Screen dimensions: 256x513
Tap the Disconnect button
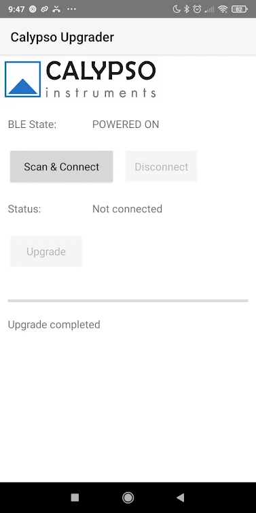pyautogui.click(x=162, y=167)
